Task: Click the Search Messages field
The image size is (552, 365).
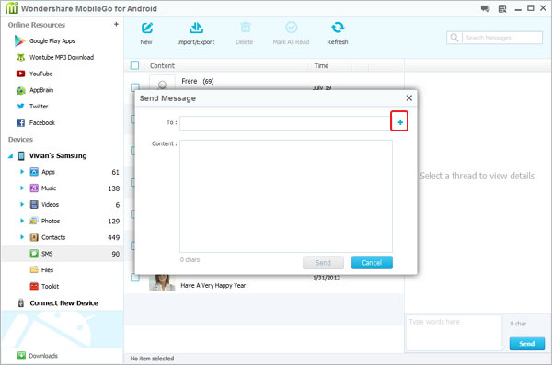Action: (502, 38)
